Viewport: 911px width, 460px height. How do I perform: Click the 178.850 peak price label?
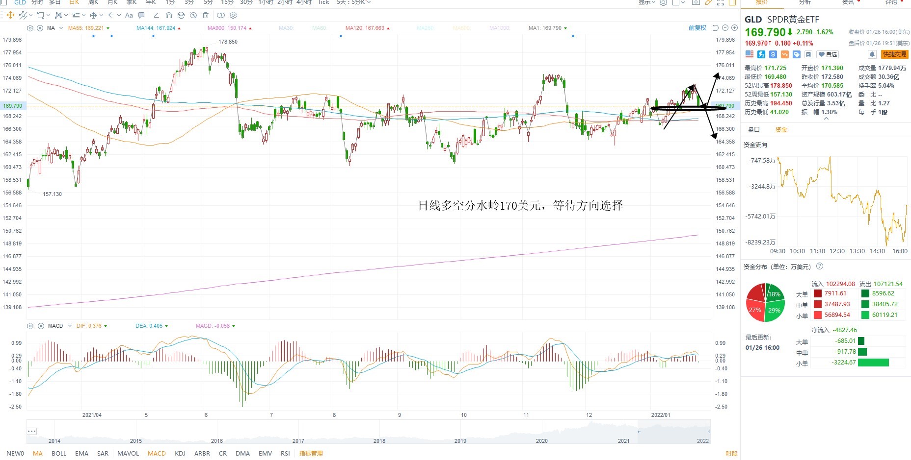pos(228,42)
